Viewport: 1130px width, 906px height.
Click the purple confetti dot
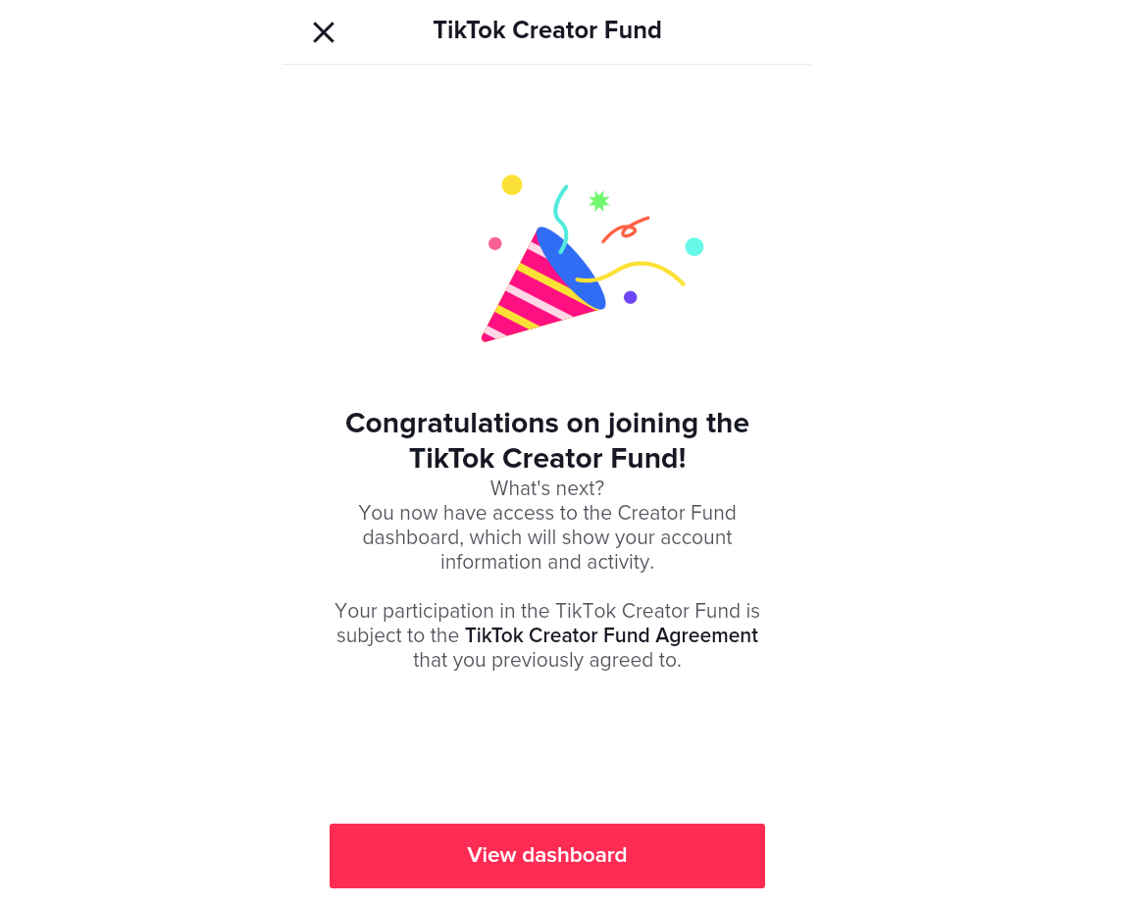pos(631,297)
